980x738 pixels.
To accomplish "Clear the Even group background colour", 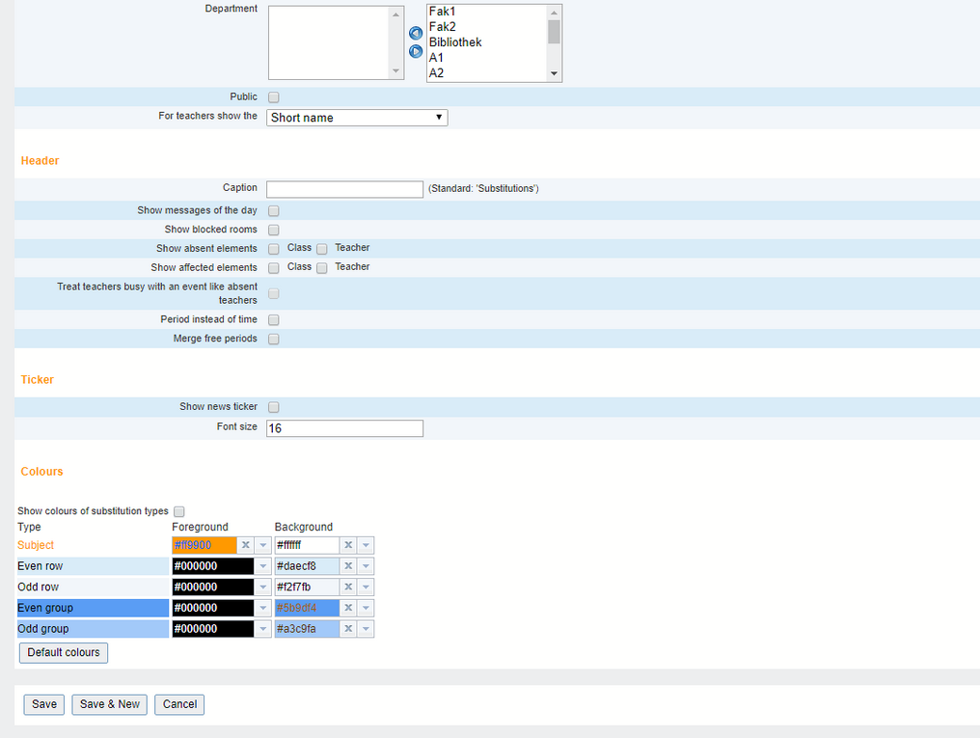I will click(x=348, y=608).
